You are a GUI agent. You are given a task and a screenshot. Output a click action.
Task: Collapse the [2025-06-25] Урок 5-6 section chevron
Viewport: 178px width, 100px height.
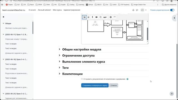tap(3, 94)
